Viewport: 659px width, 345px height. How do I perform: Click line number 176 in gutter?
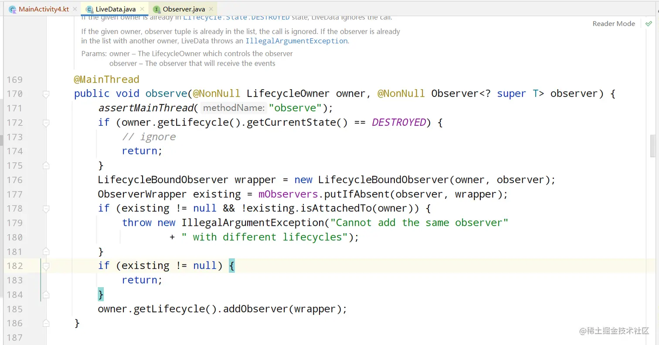coord(15,180)
